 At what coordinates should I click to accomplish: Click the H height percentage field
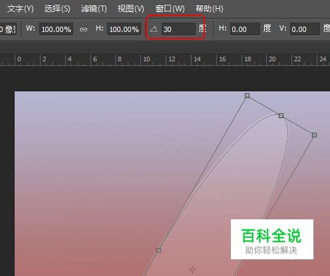pyautogui.click(x=124, y=29)
